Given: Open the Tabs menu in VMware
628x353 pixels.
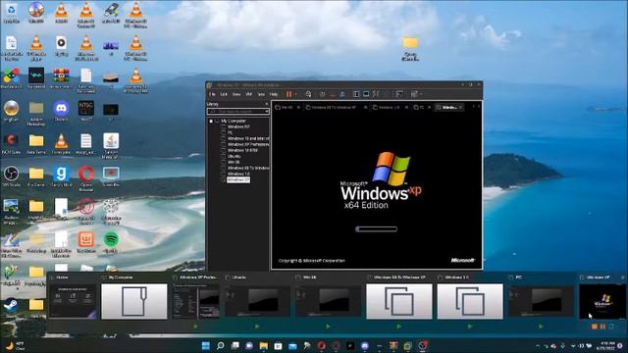Looking at the screenshot, I should tap(261, 94).
